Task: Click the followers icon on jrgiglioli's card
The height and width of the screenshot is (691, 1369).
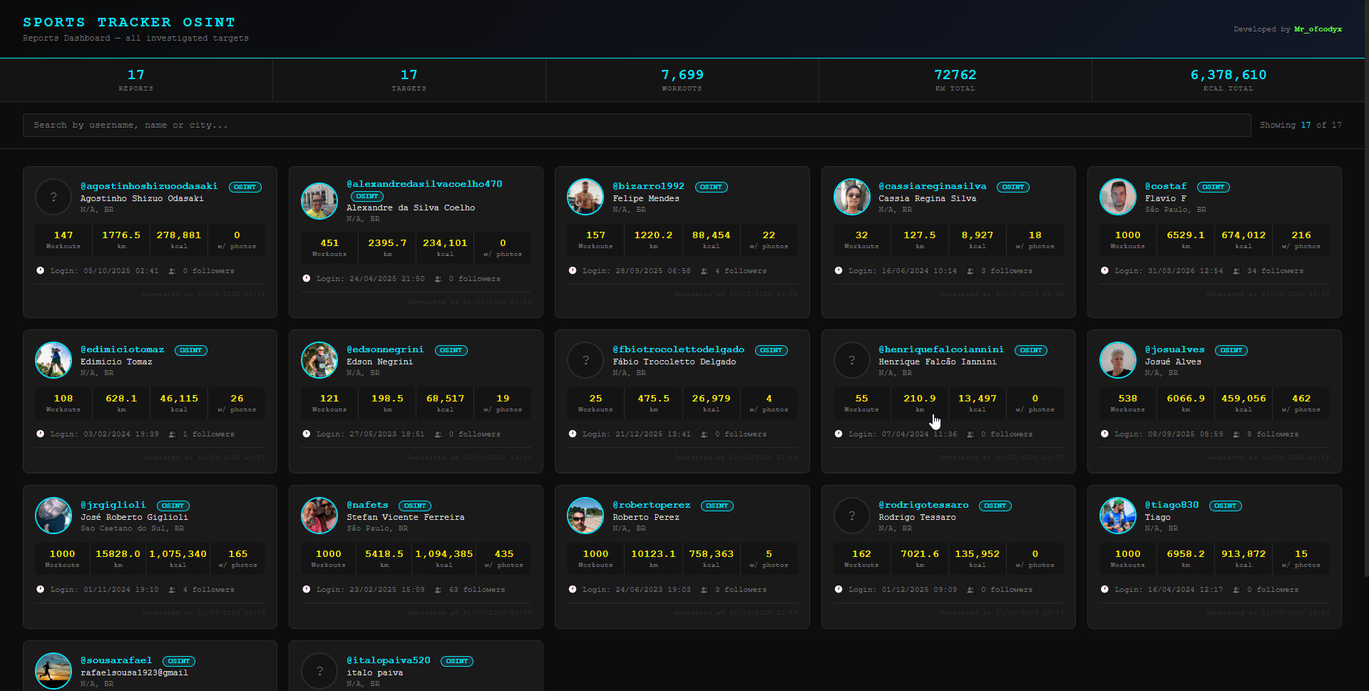Action: coord(173,590)
